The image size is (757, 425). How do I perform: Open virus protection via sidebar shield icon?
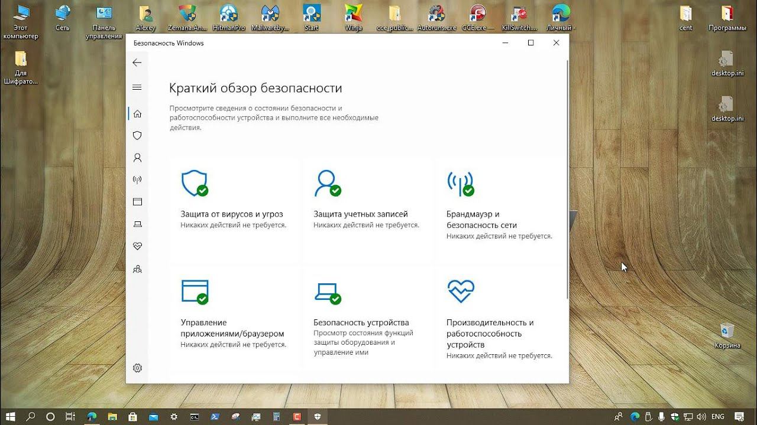[x=137, y=135]
